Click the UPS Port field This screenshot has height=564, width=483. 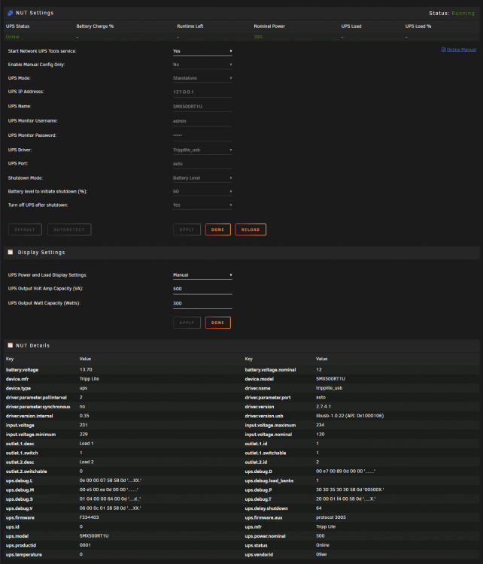[202, 164]
